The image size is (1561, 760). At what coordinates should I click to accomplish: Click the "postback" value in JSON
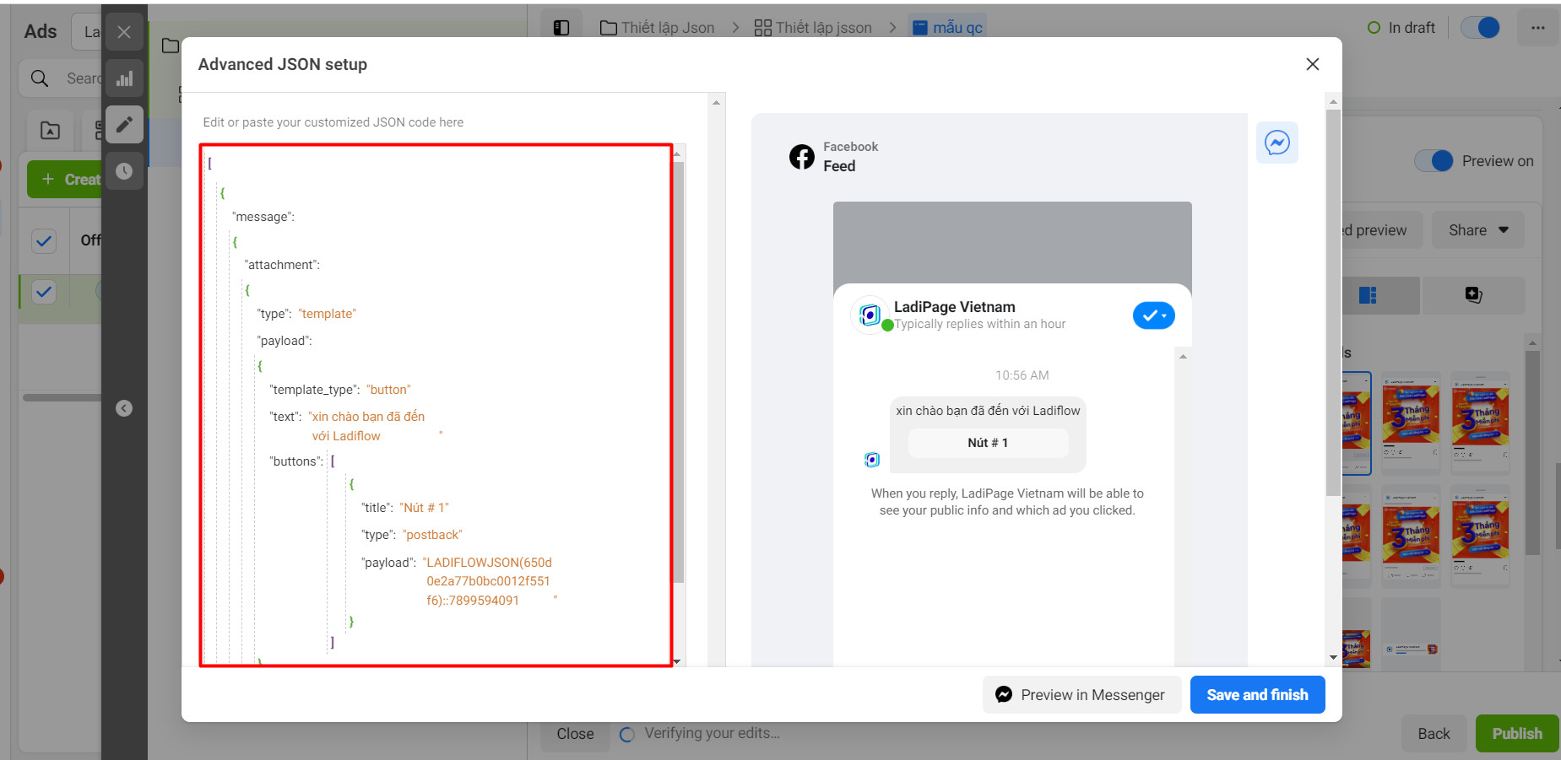coord(432,535)
